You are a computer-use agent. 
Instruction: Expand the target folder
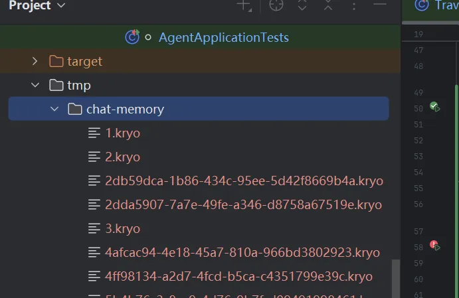[35, 61]
